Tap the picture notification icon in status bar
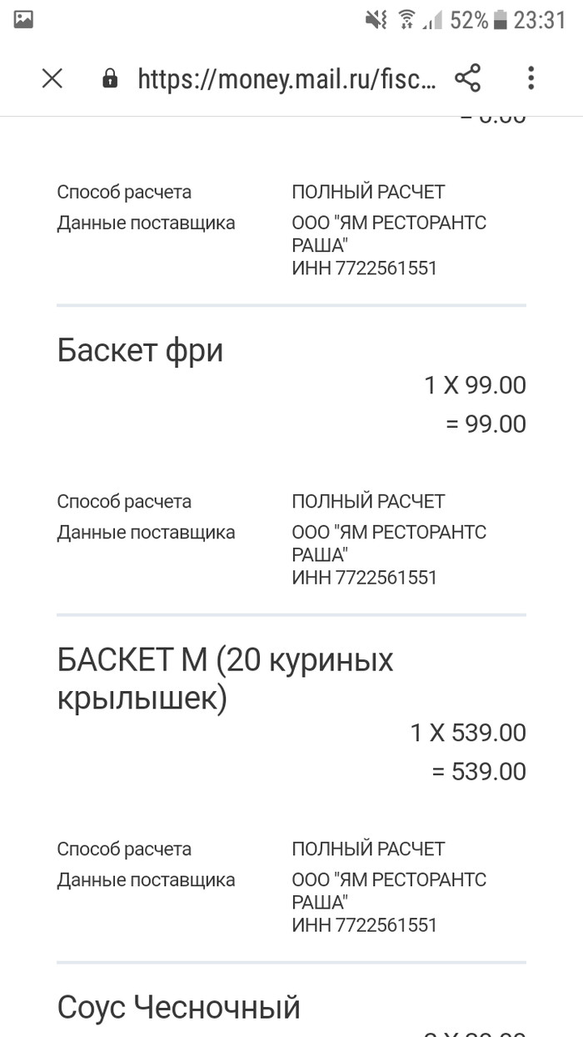This screenshot has width=583, height=1037. click(23, 20)
